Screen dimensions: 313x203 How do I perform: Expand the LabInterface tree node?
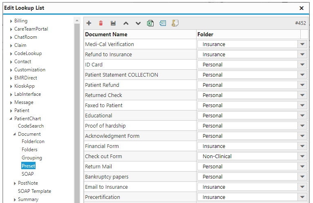click(x=11, y=95)
